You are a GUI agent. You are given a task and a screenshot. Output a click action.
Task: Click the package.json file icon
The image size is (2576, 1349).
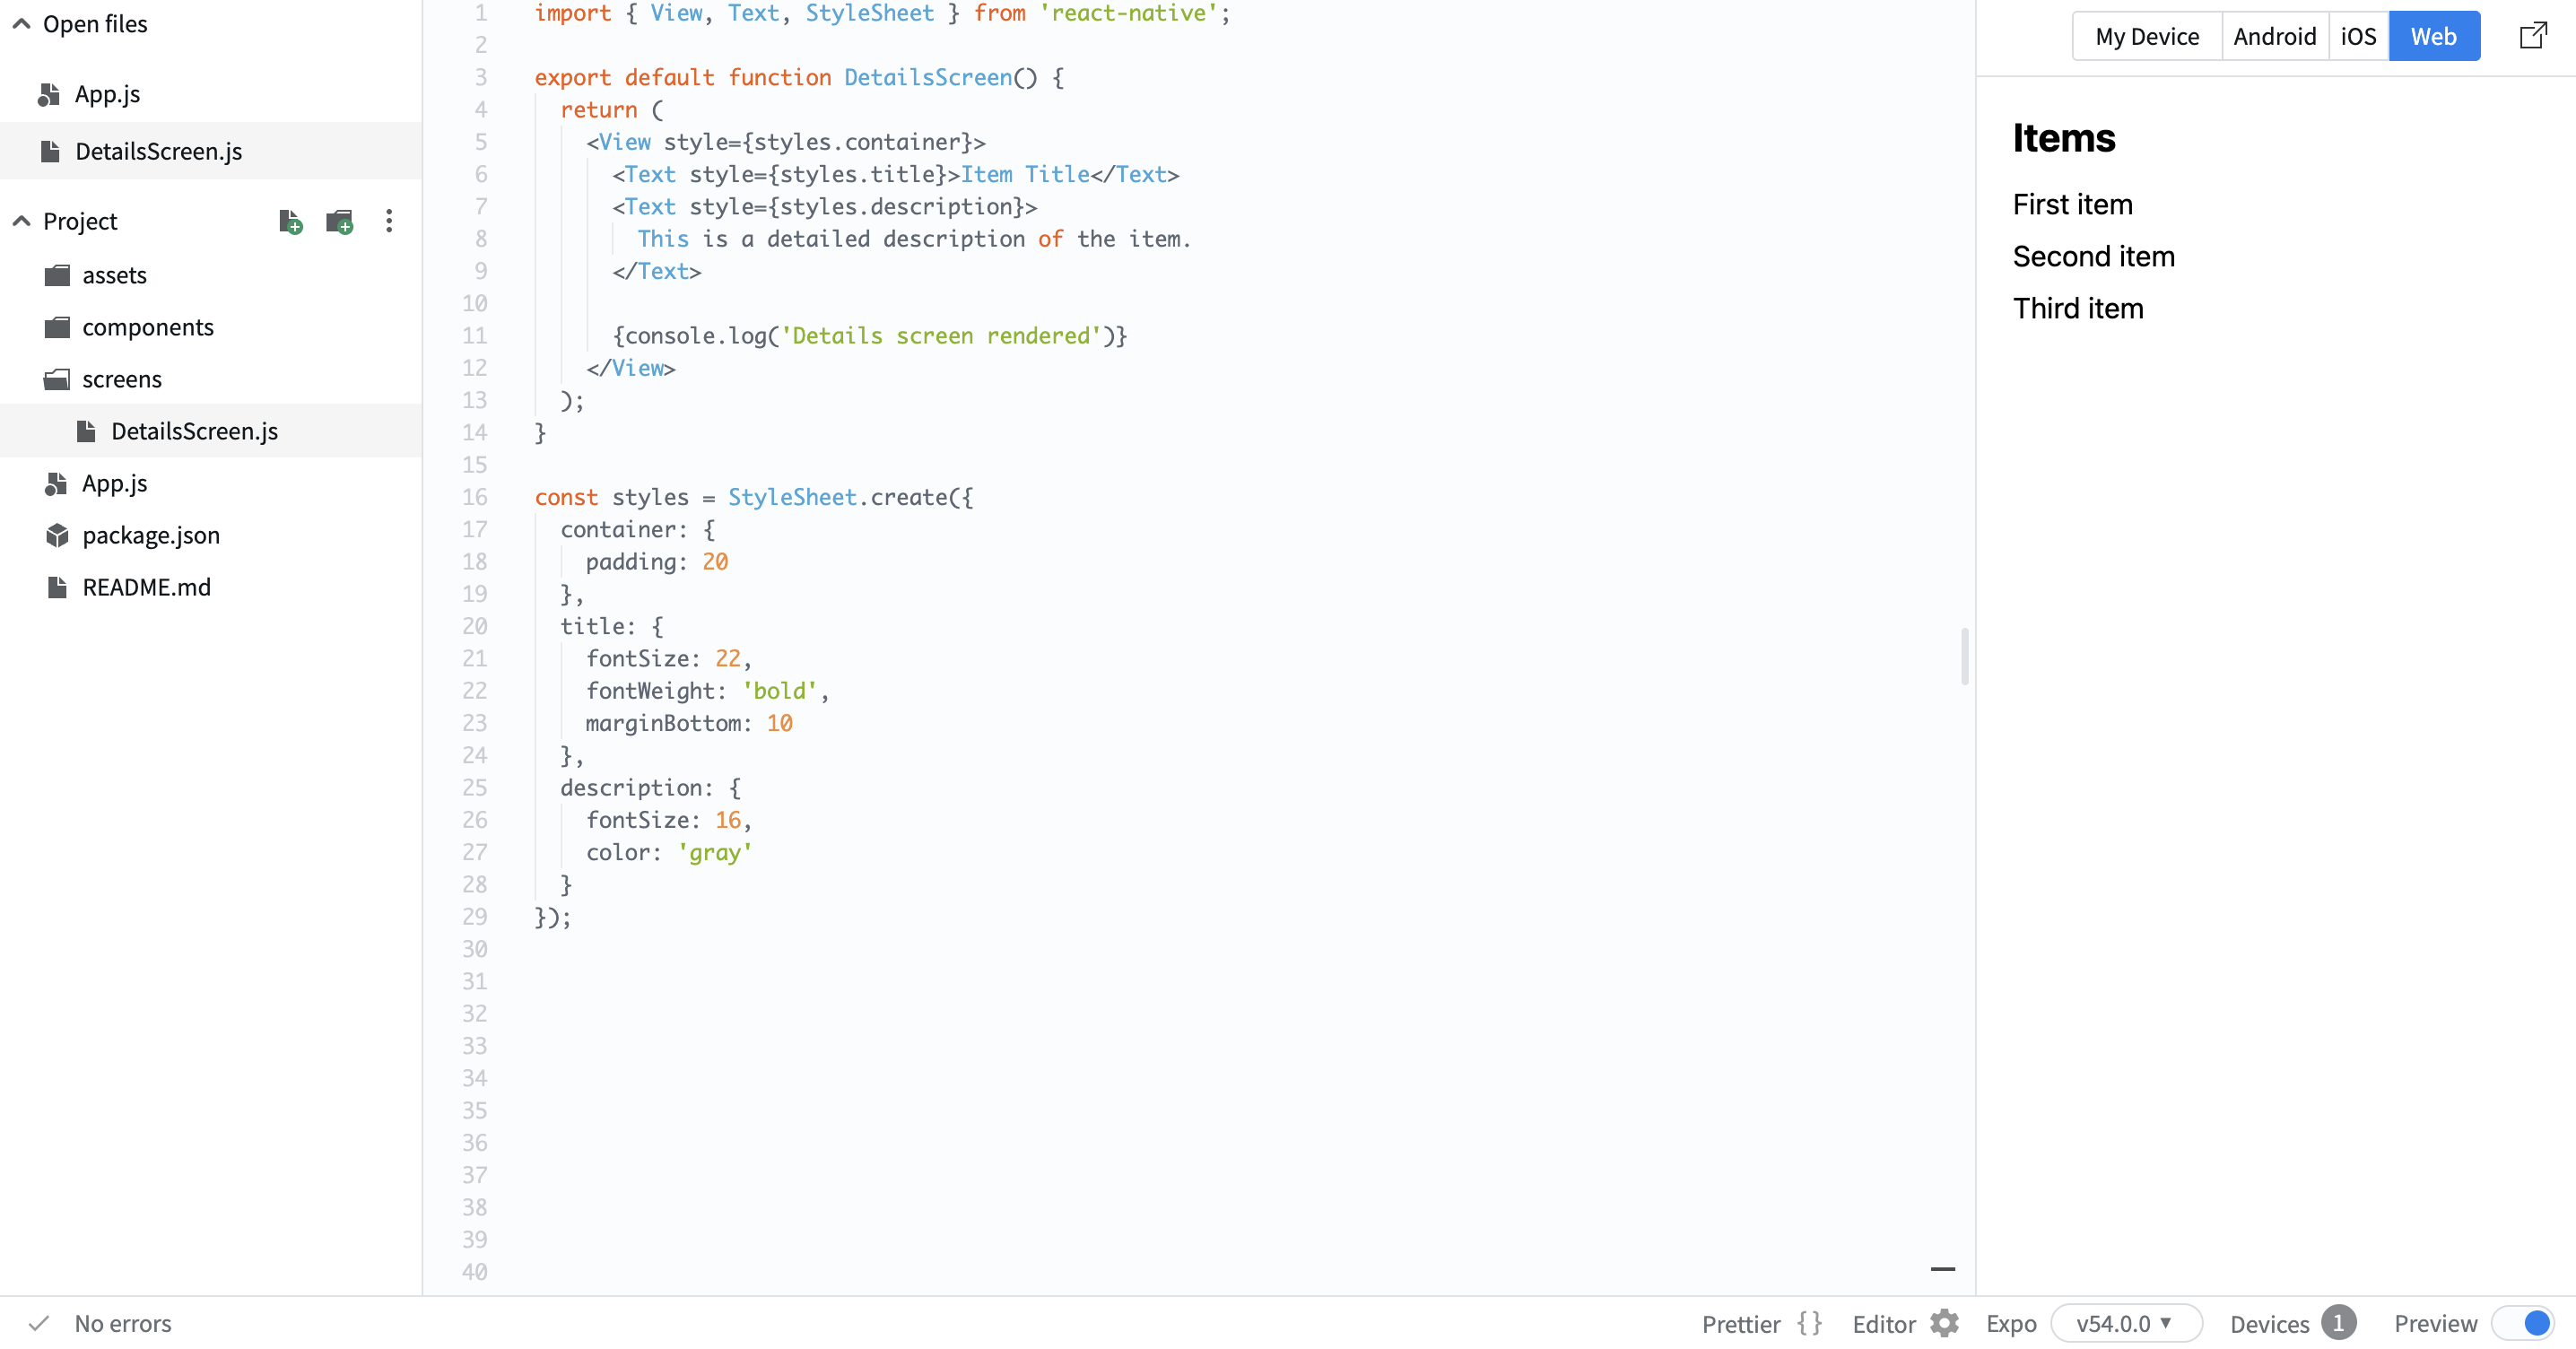tap(57, 535)
